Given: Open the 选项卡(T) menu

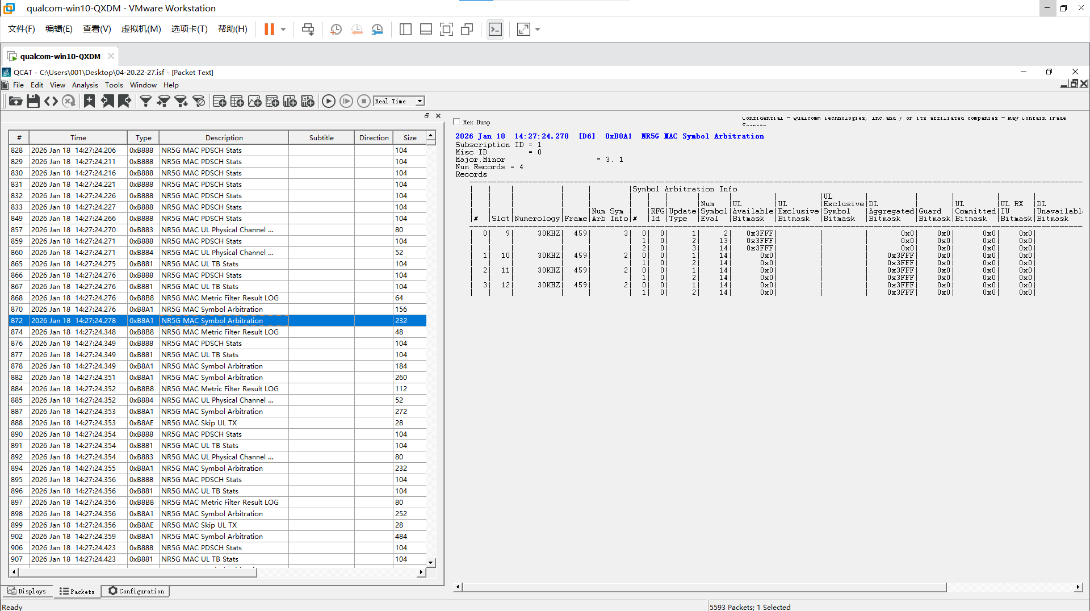Looking at the screenshot, I should coord(190,29).
